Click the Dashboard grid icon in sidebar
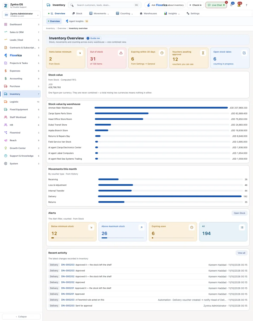This screenshot has width=253, height=321. 6,24
